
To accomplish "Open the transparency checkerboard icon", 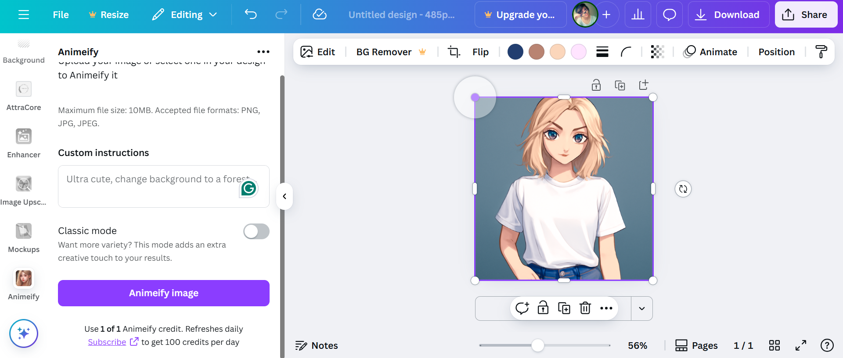I will point(657,52).
